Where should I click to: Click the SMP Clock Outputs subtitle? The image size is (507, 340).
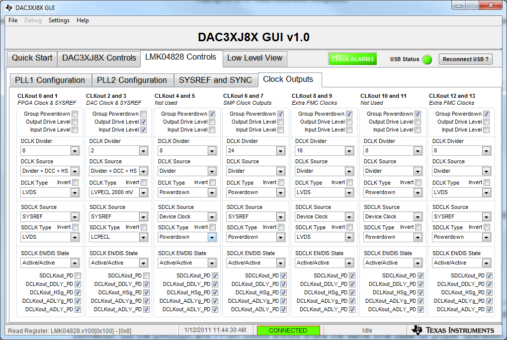(x=248, y=103)
